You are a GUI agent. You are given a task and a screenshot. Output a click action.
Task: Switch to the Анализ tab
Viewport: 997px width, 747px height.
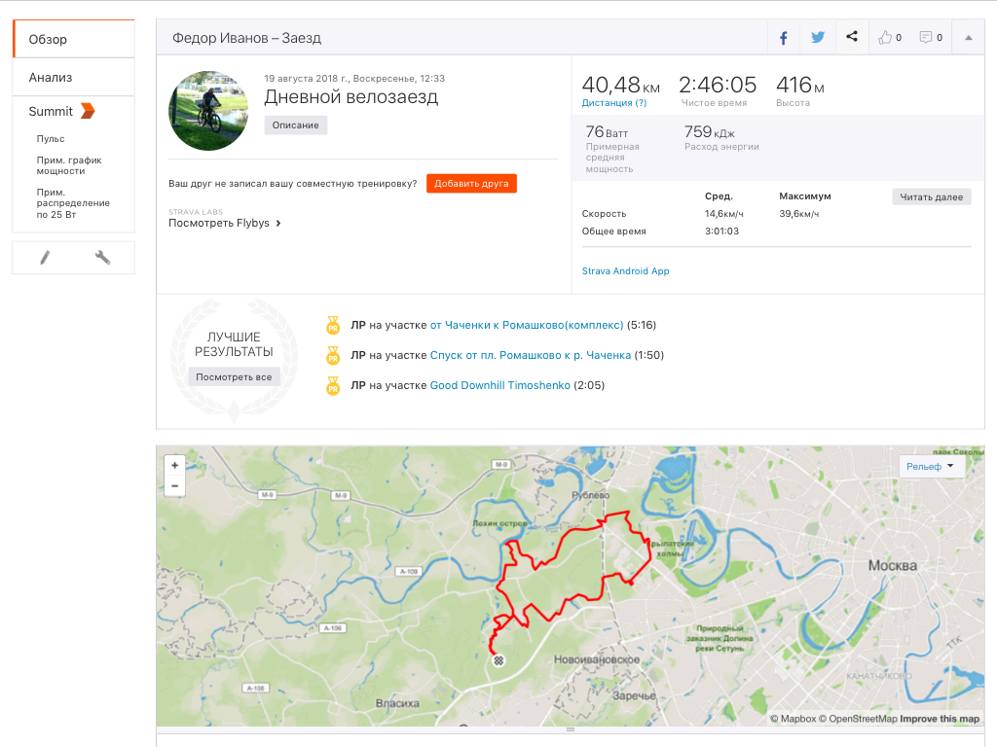coord(51,77)
